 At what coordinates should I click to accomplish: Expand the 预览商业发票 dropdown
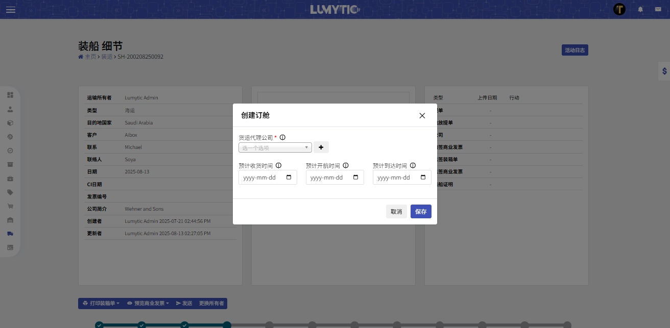tap(148, 303)
